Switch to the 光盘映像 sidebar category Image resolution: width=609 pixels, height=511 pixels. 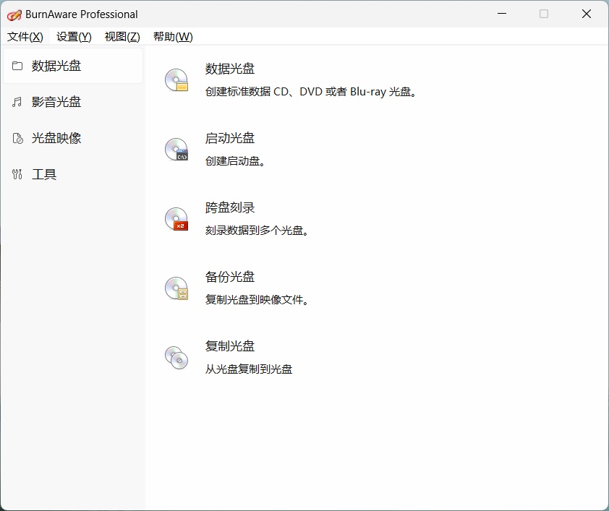click(x=73, y=138)
